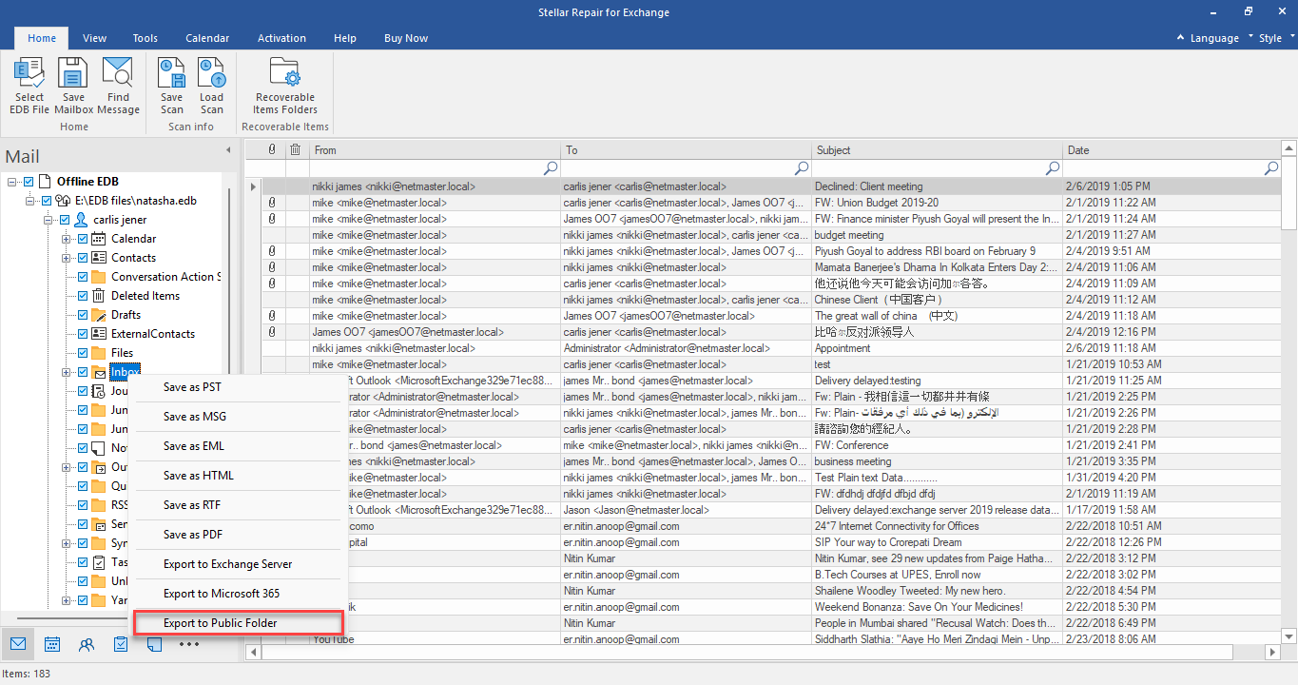1298x685 pixels.
Task: Sort by the From column header
Action: (x=435, y=149)
